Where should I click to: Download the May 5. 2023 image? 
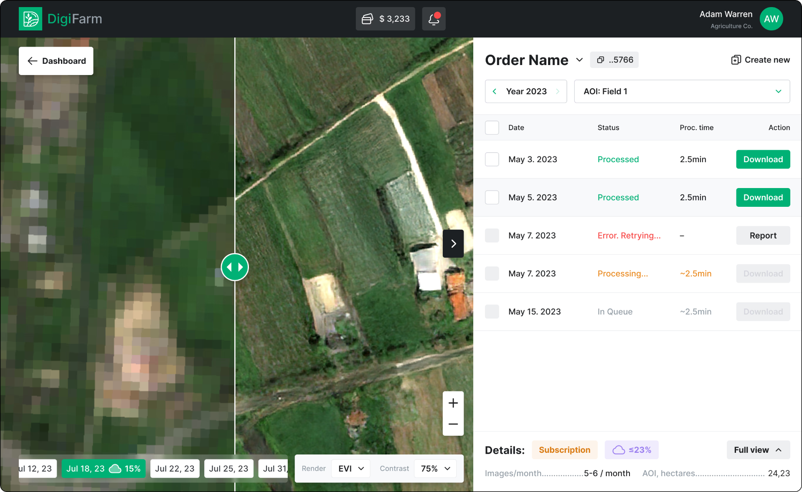(x=763, y=197)
